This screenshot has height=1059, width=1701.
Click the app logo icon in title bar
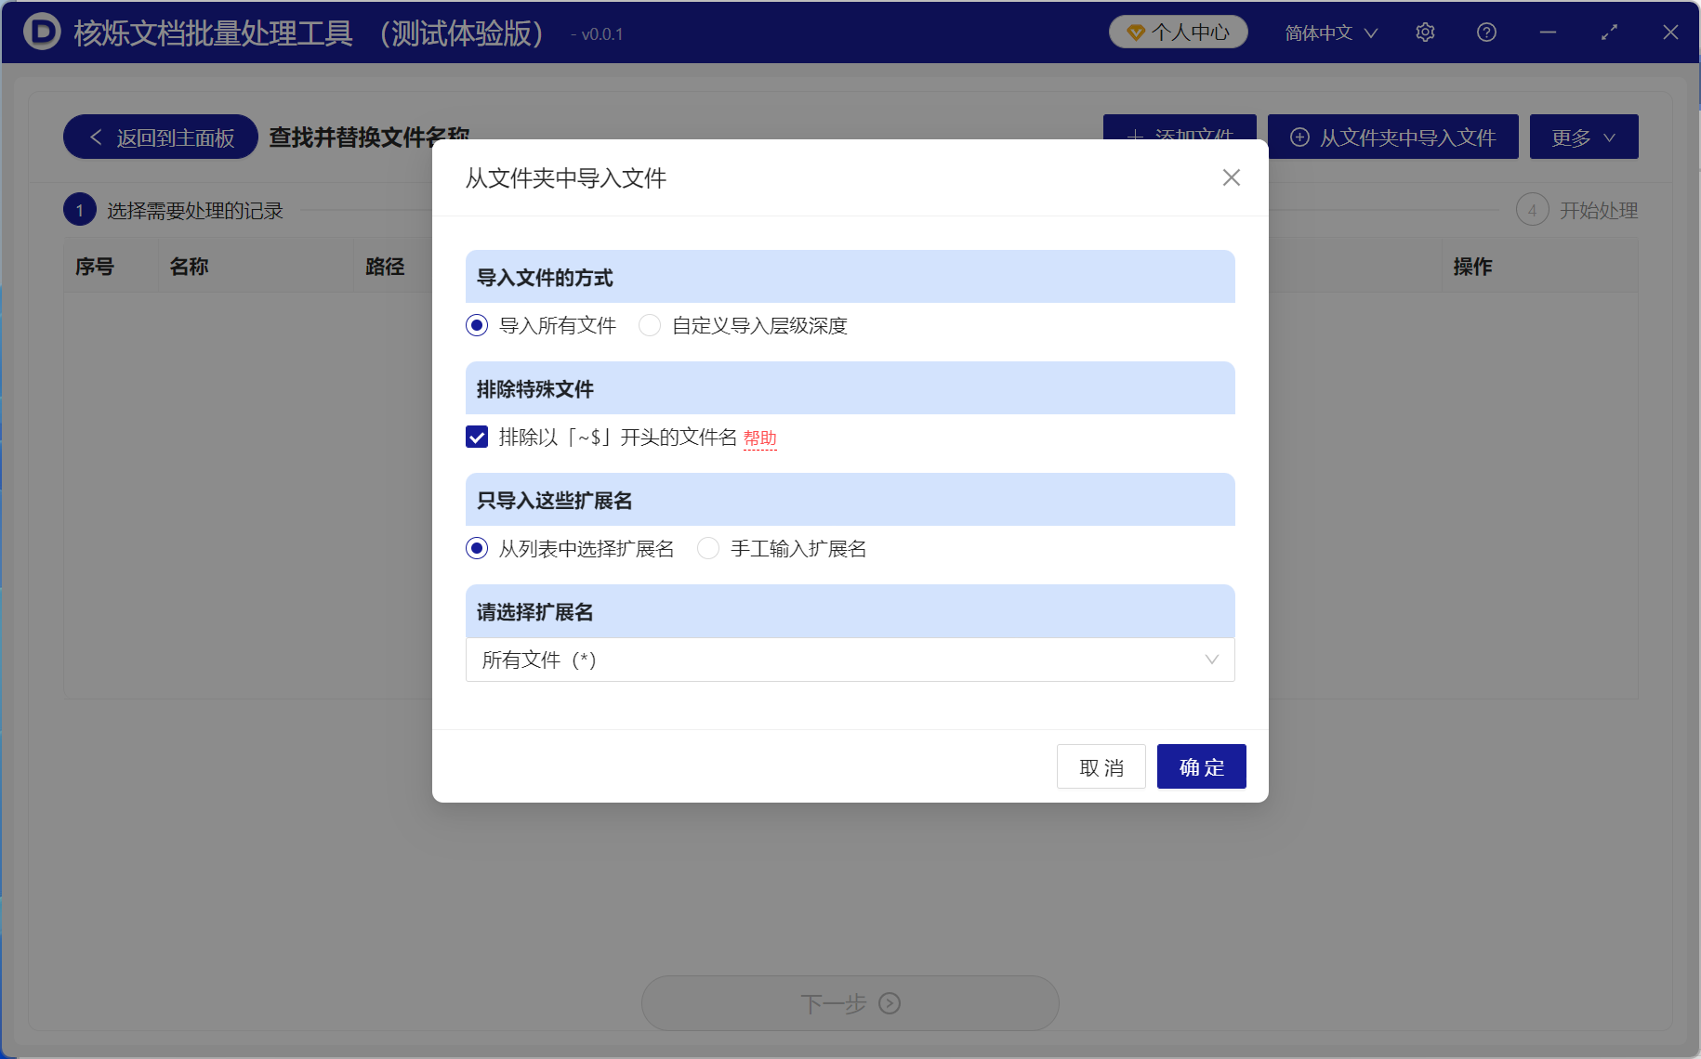tap(42, 33)
